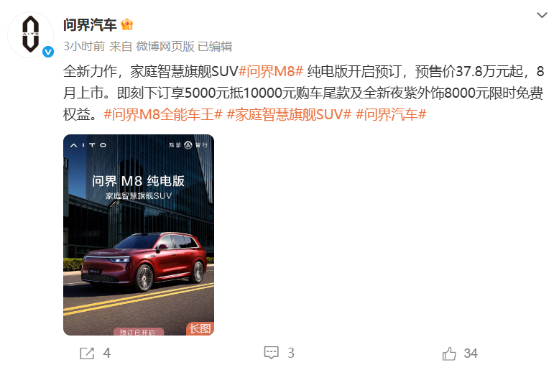Open the 问界 M8 纯电版 poster image

pyautogui.click(x=139, y=235)
